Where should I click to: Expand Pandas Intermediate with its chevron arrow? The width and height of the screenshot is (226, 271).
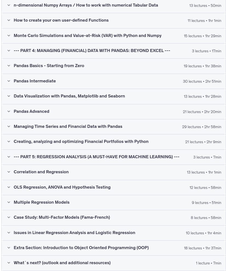click(9, 81)
